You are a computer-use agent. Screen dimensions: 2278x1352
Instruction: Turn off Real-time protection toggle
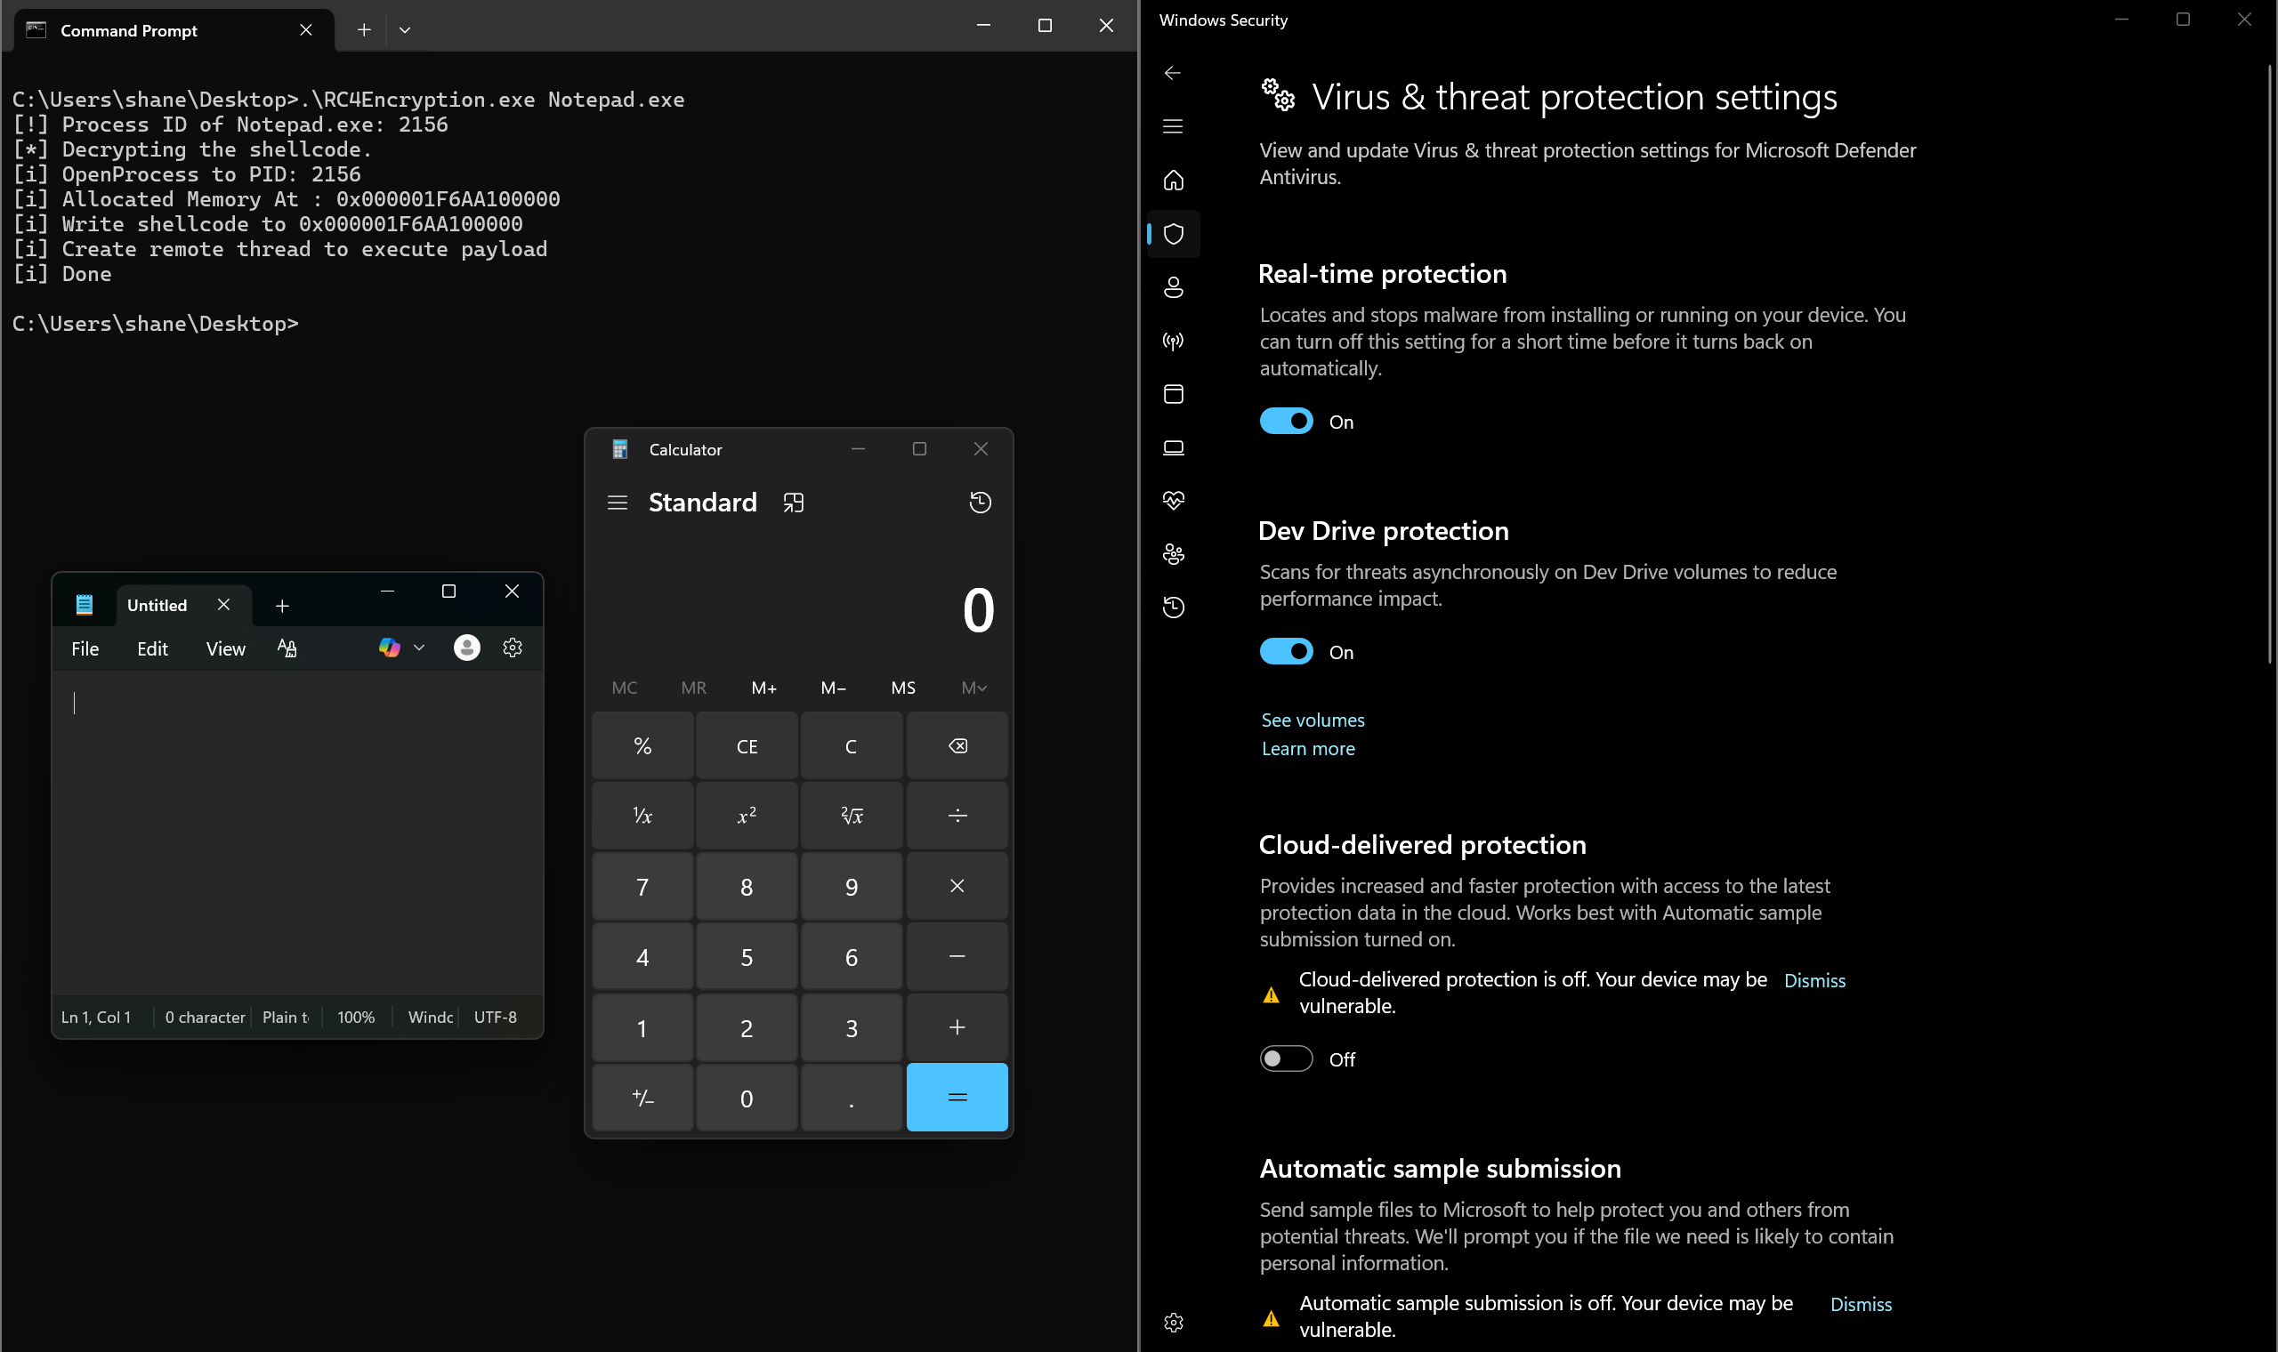pyautogui.click(x=1286, y=421)
